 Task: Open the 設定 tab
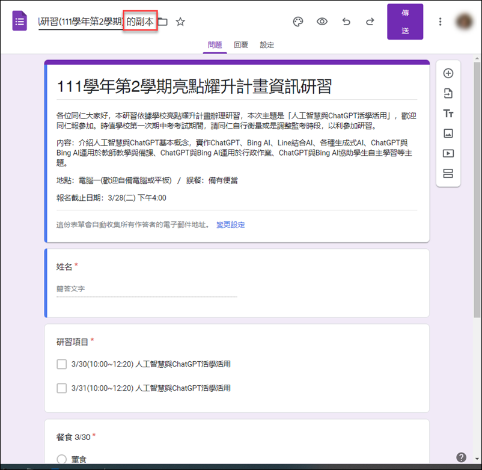pos(266,44)
